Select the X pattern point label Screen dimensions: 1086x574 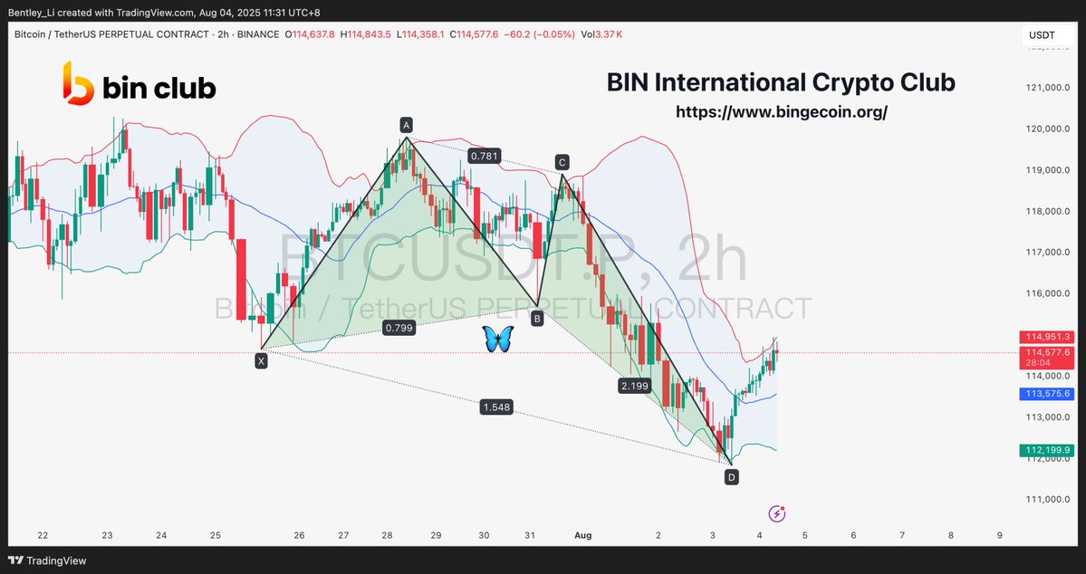[x=261, y=360]
